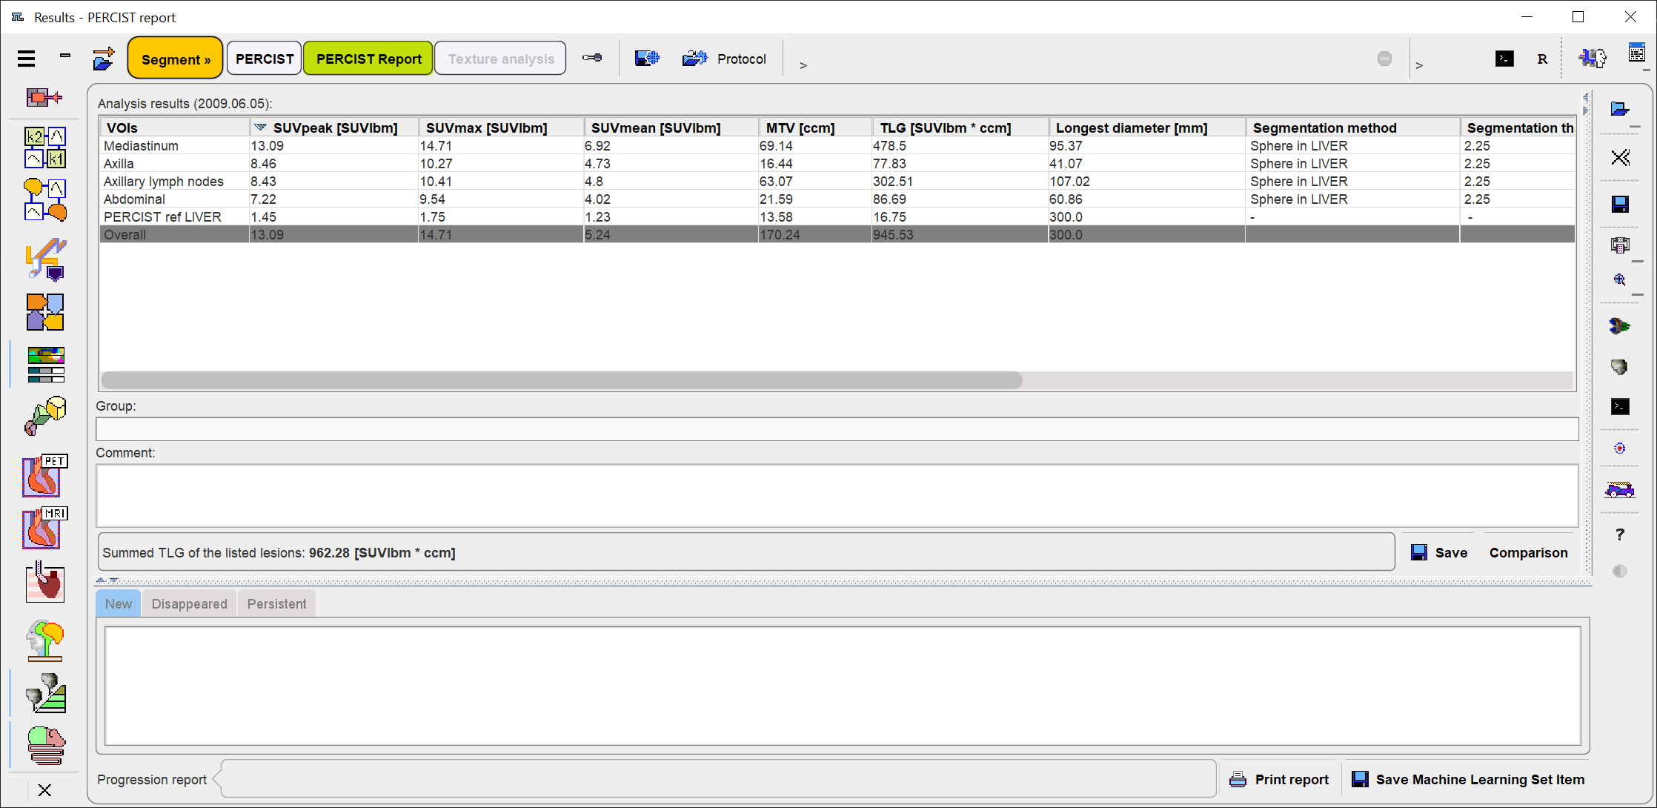Go back to Segment step
The width and height of the screenshot is (1657, 808).
(176, 59)
